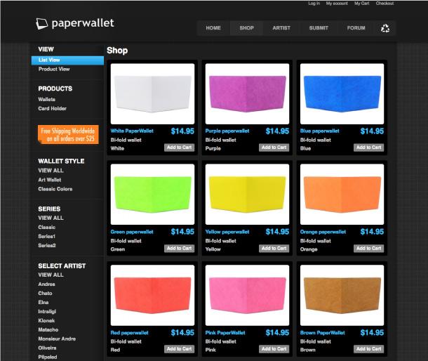This screenshot has width=428, height=361.
Task: Select Art Wallet style
Action: point(50,180)
